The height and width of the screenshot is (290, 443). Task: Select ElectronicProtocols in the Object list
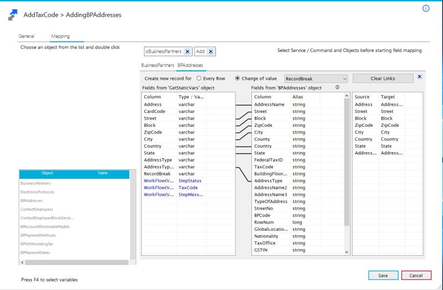click(x=37, y=192)
